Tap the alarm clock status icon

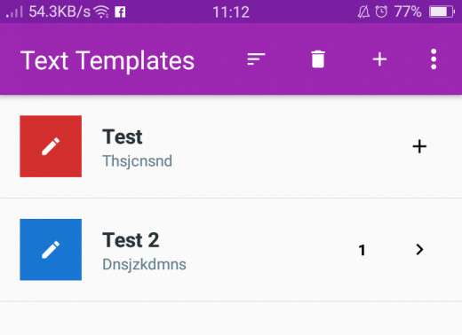381,12
